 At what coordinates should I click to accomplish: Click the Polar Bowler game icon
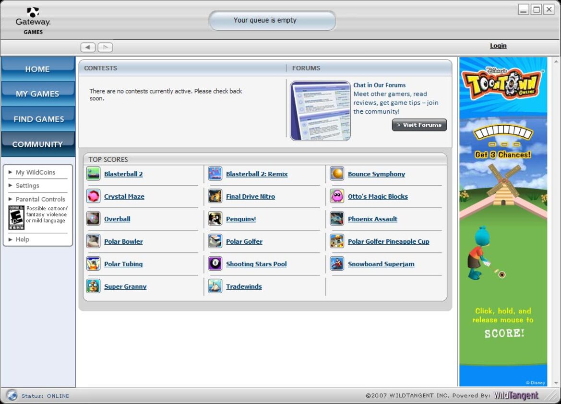[x=94, y=241]
